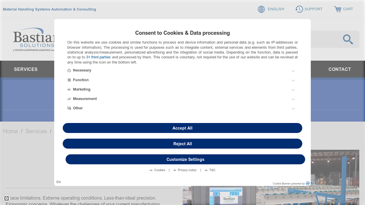Screen dimensions: 365x205
Task: Click the SUPPORT text link
Action: [313, 9]
